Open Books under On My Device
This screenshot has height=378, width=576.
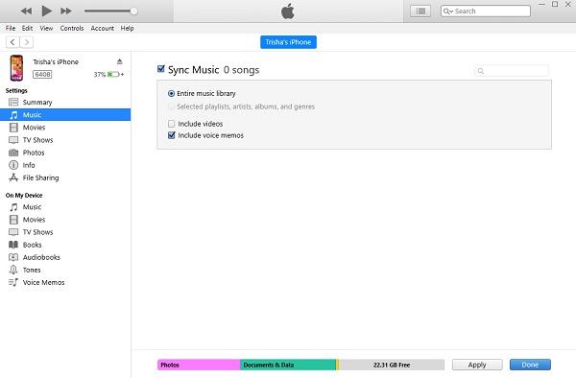65,245
